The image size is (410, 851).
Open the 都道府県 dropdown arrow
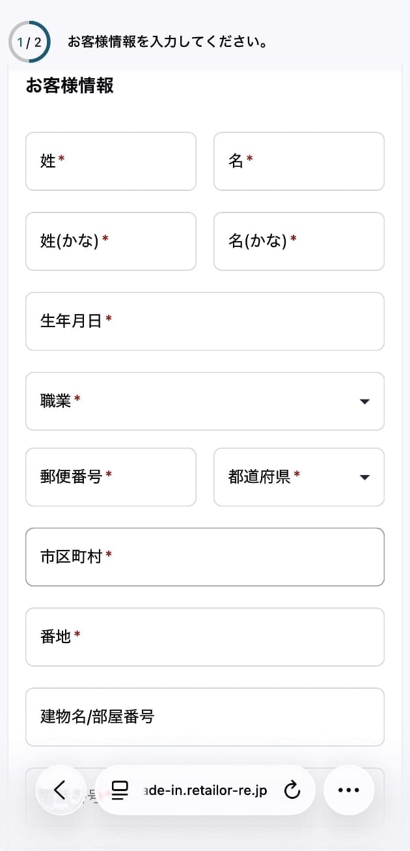[364, 477]
